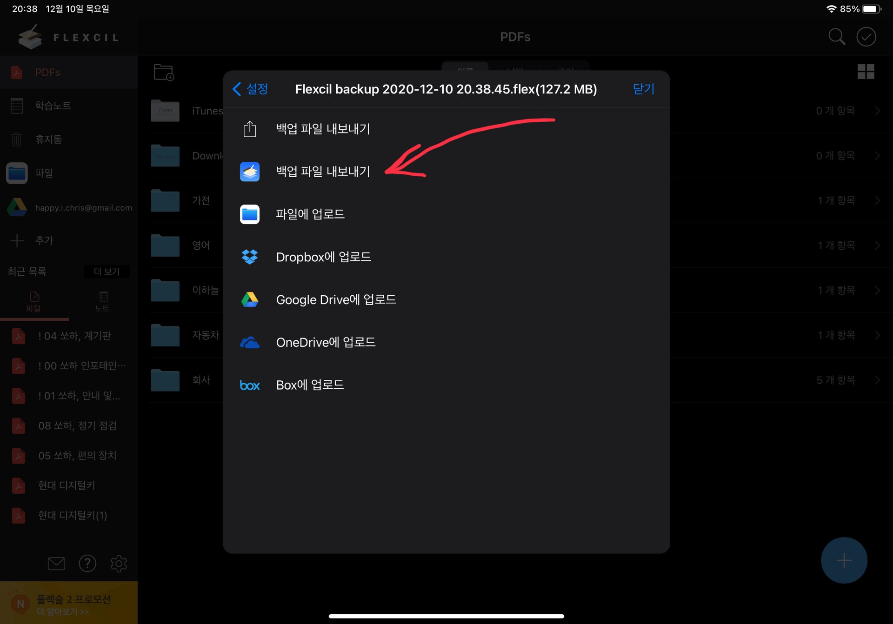Switch to grid view layout
The height and width of the screenshot is (624, 893).
point(866,72)
